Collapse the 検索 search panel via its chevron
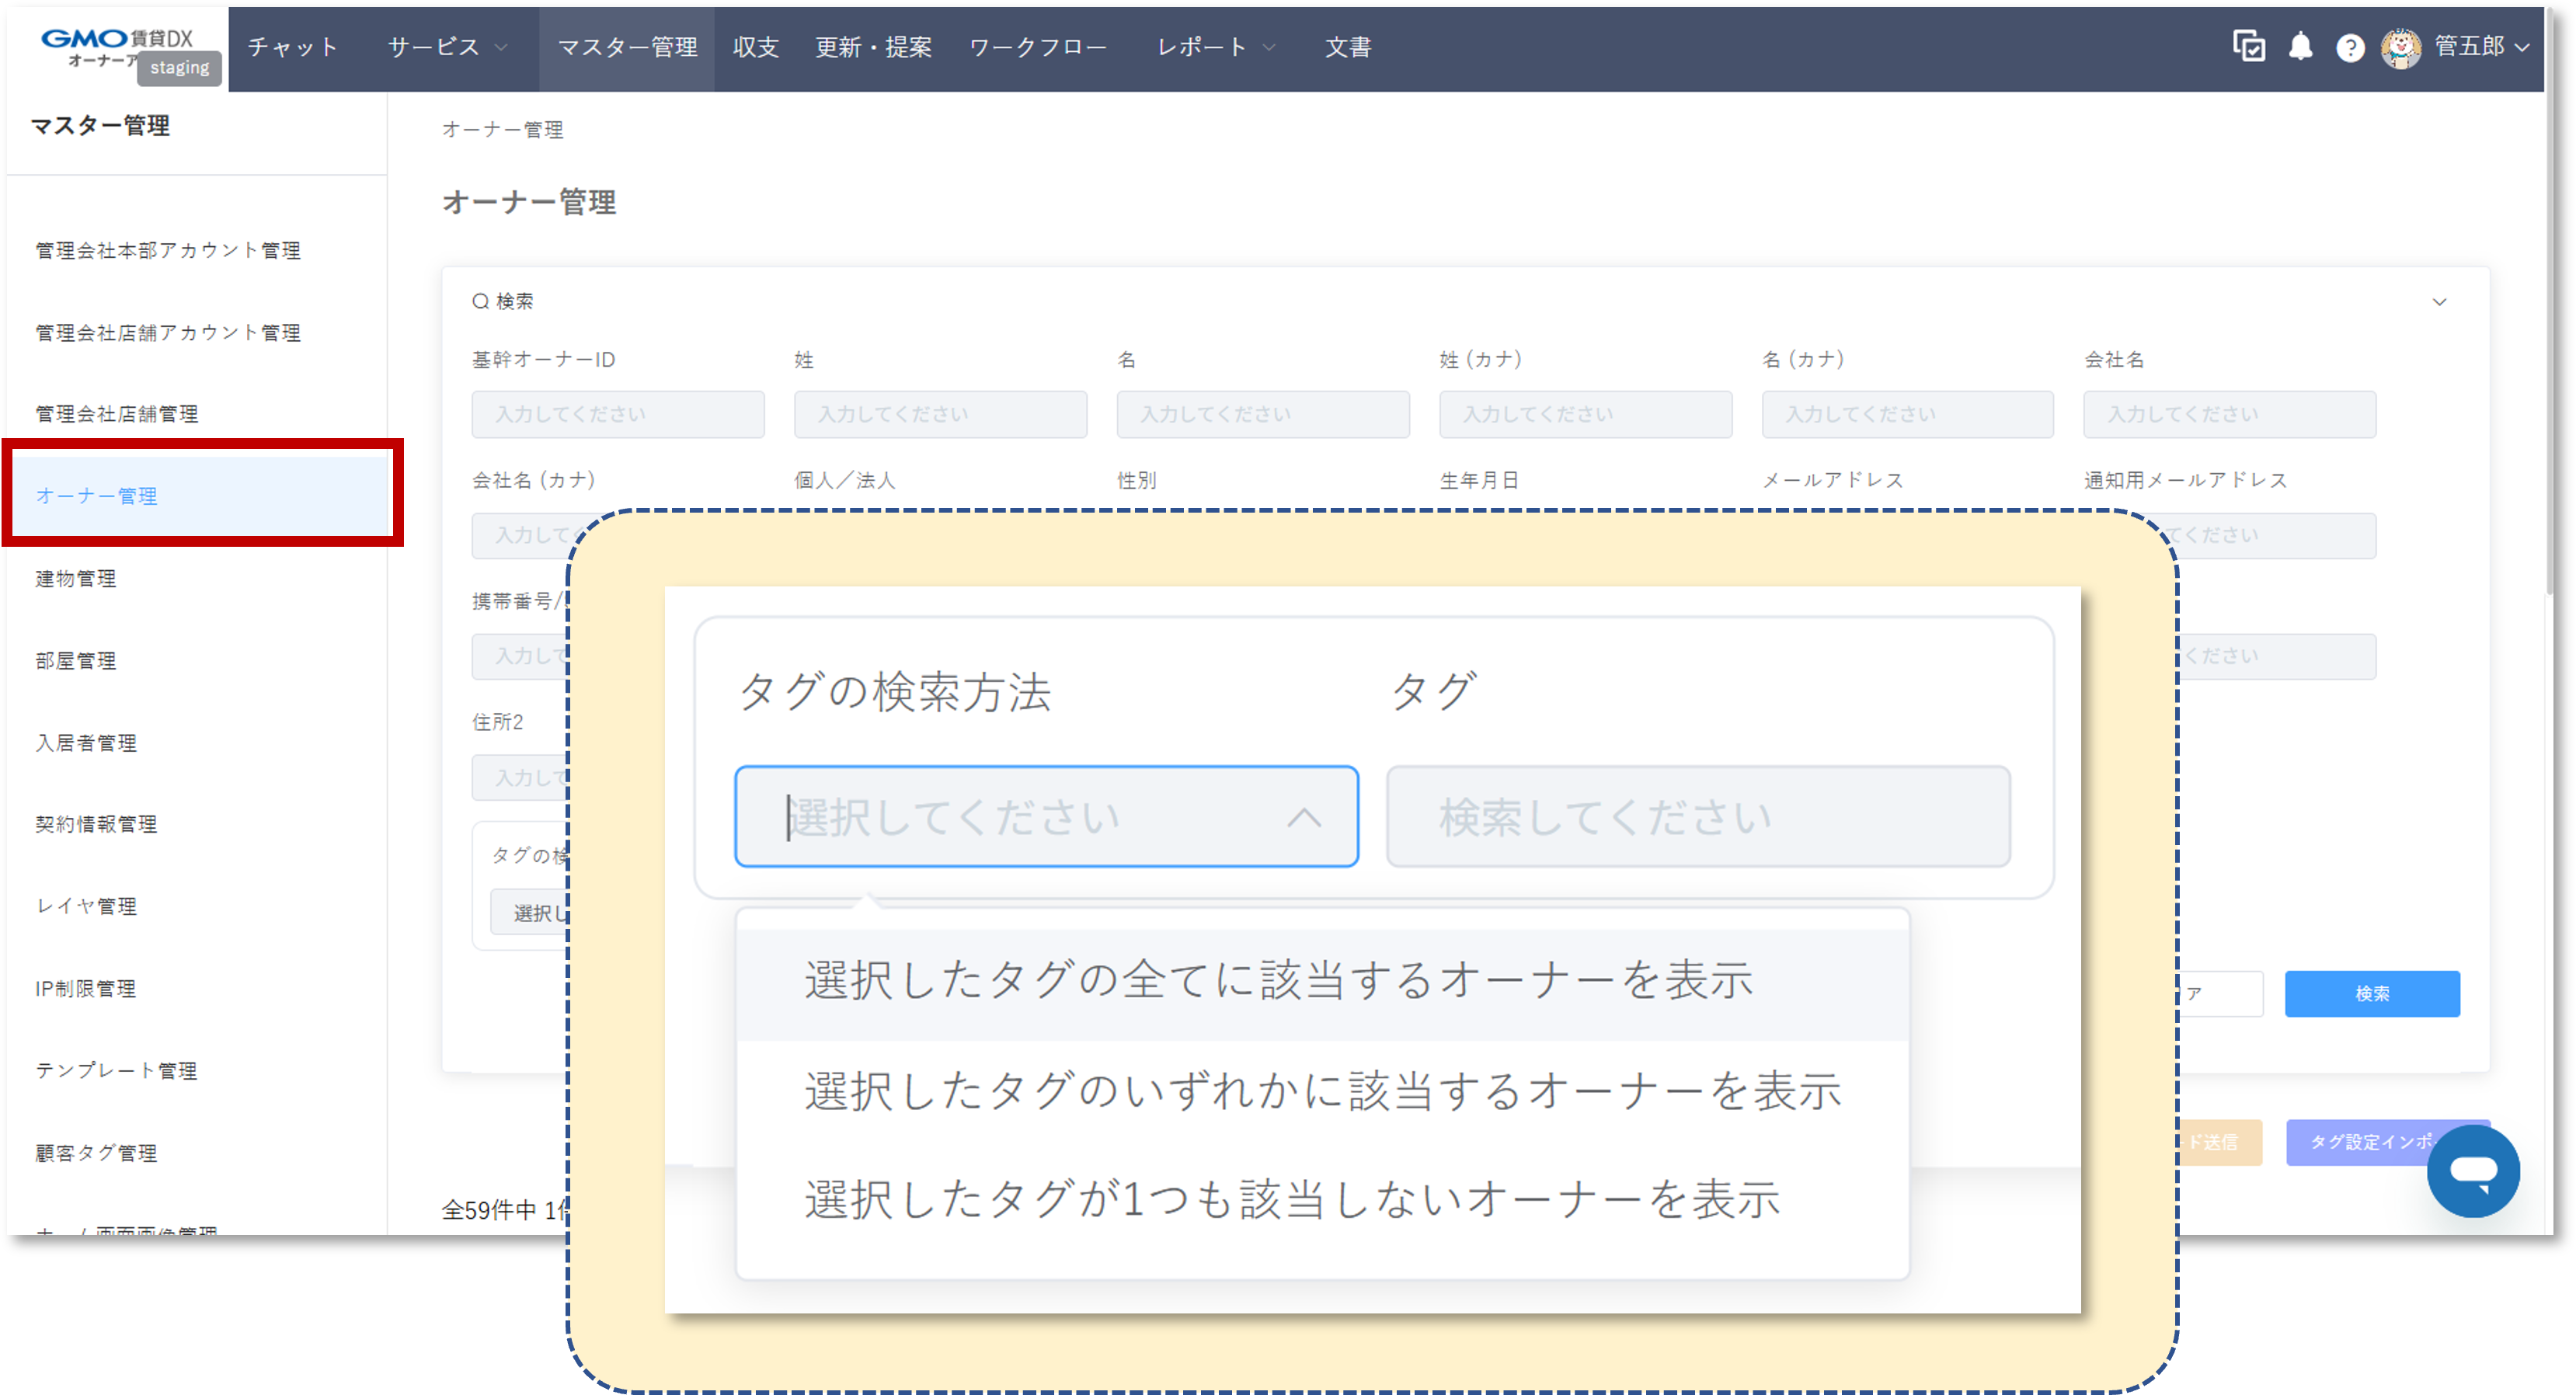This screenshot has height=1395, width=2576. coord(2440,301)
